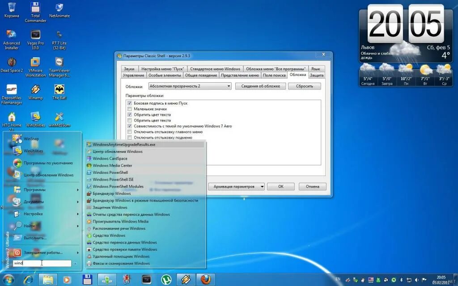Open RT 7 Lite (32-Bit) desktop icon

[59, 40]
